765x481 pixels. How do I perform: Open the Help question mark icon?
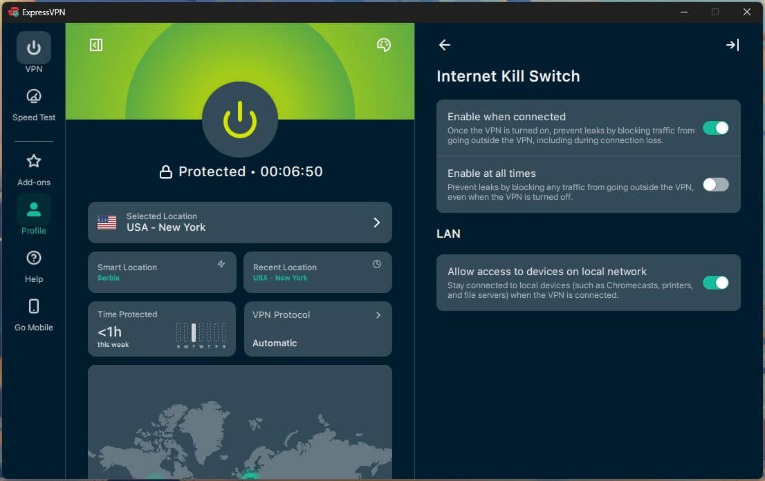point(34,258)
